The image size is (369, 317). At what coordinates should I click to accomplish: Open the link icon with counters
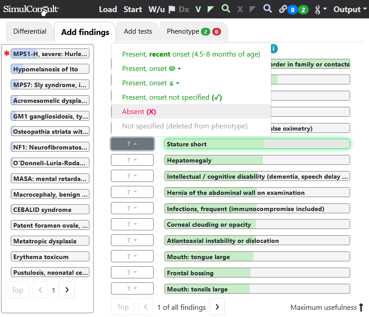[x=293, y=9]
